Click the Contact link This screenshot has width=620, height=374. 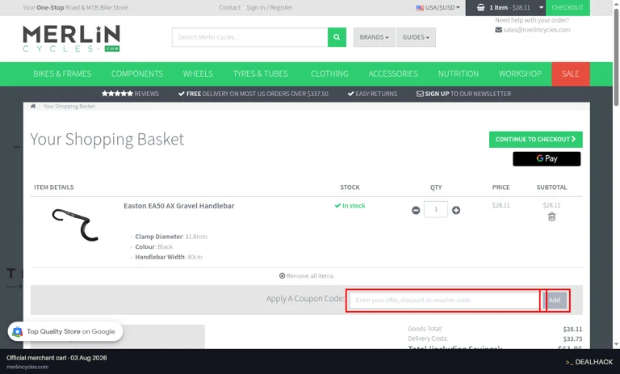coord(230,7)
